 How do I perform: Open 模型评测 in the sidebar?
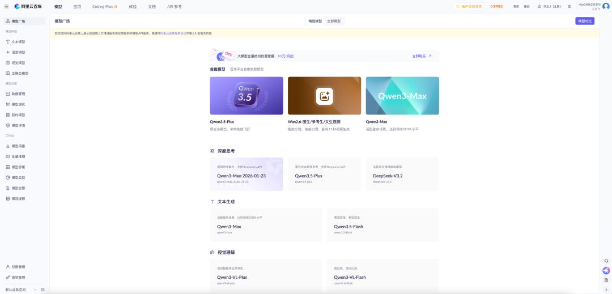[x=24, y=126]
